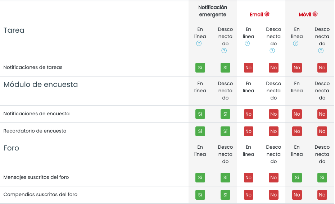The width and height of the screenshot is (335, 204).
Task: Click the Email column header link
Action: (x=256, y=14)
